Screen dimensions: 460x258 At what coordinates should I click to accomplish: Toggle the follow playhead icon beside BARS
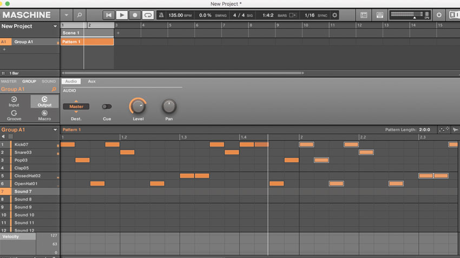(x=293, y=15)
